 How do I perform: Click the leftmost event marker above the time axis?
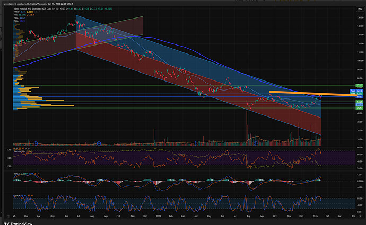[36, 143]
